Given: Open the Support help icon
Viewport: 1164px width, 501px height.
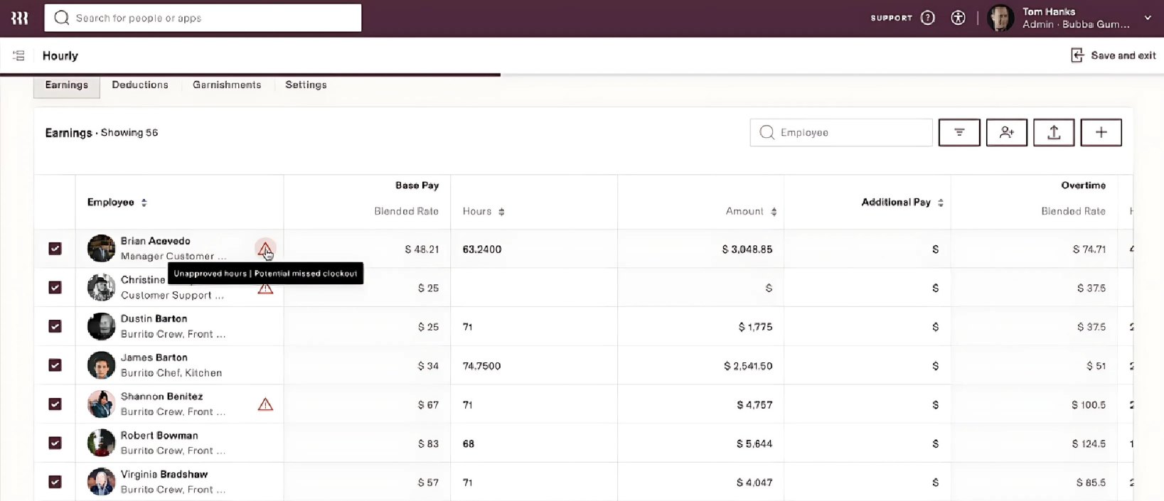Looking at the screenshot, I should tap(927, 18).
